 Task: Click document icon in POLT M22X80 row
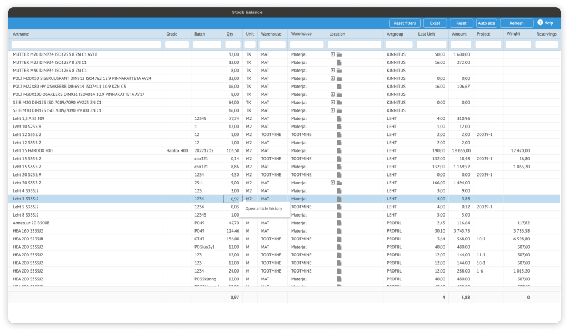pos(339,87)
